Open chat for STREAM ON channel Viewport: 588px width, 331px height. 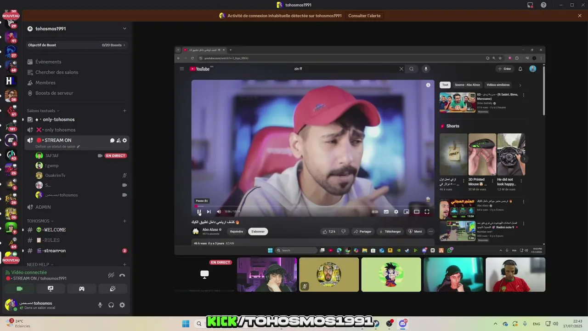pos(112,140)
